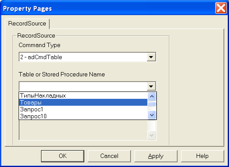Image resolution: width=229 pixels, height=167 pixels.
Task: Click the dropdown list's scrollbar thumb
Action: point(152,104)
